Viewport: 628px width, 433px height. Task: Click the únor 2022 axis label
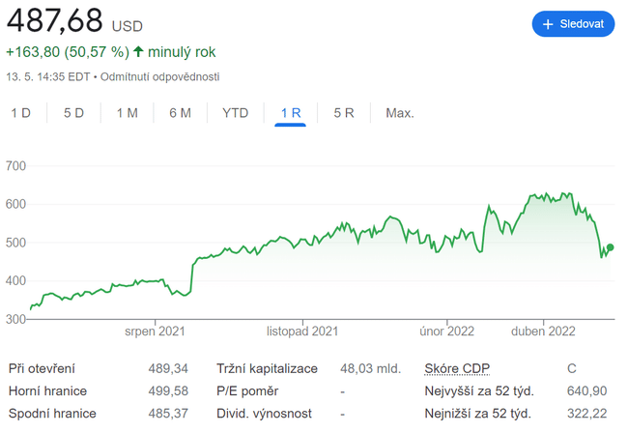(447, 332)
